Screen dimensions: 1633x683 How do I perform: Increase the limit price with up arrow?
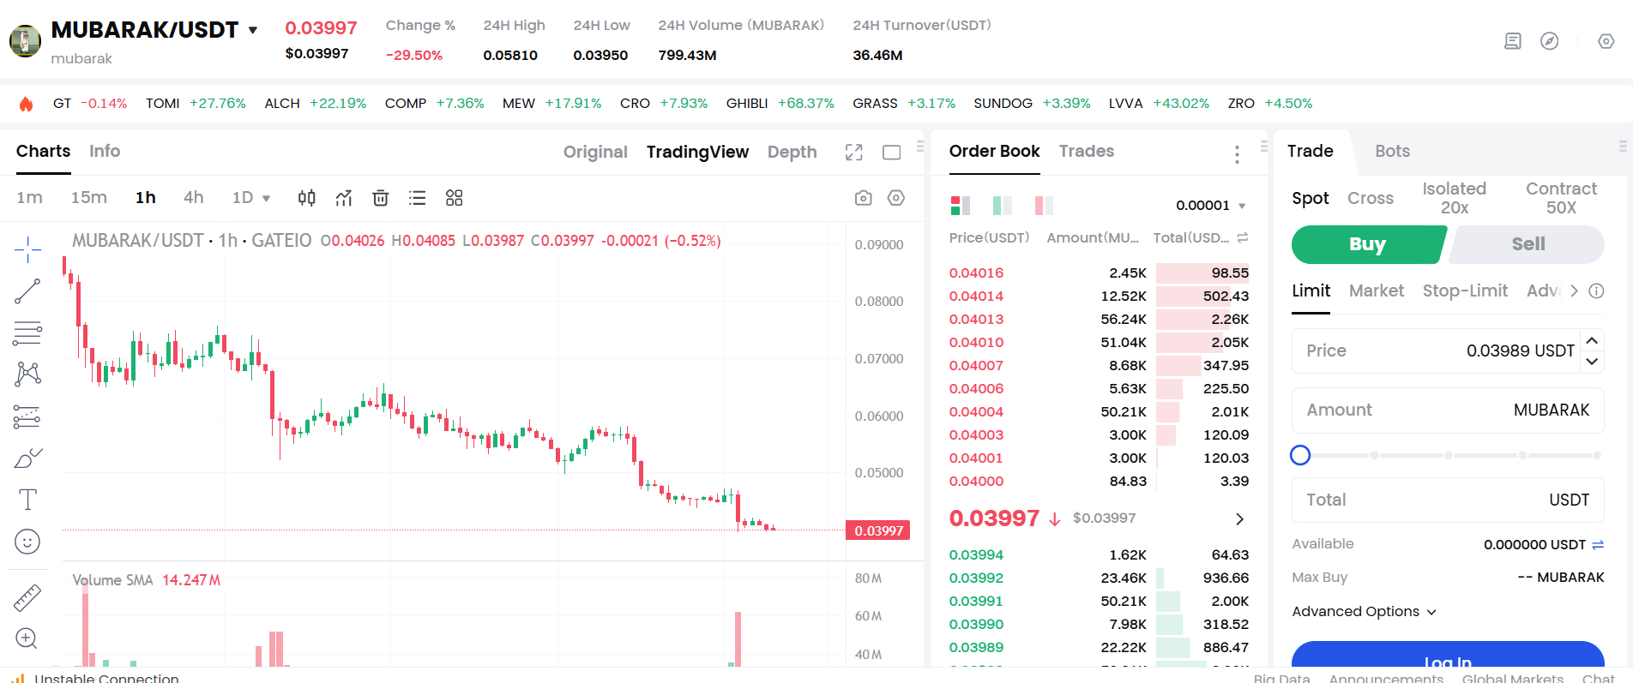[x=1592, y=340]
